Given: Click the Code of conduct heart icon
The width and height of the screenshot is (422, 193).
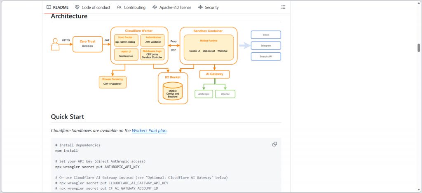Looking at the screenshot, I should click(77, 7).
